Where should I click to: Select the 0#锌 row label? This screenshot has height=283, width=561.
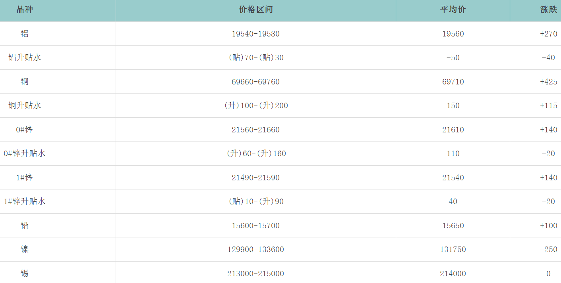25,130
